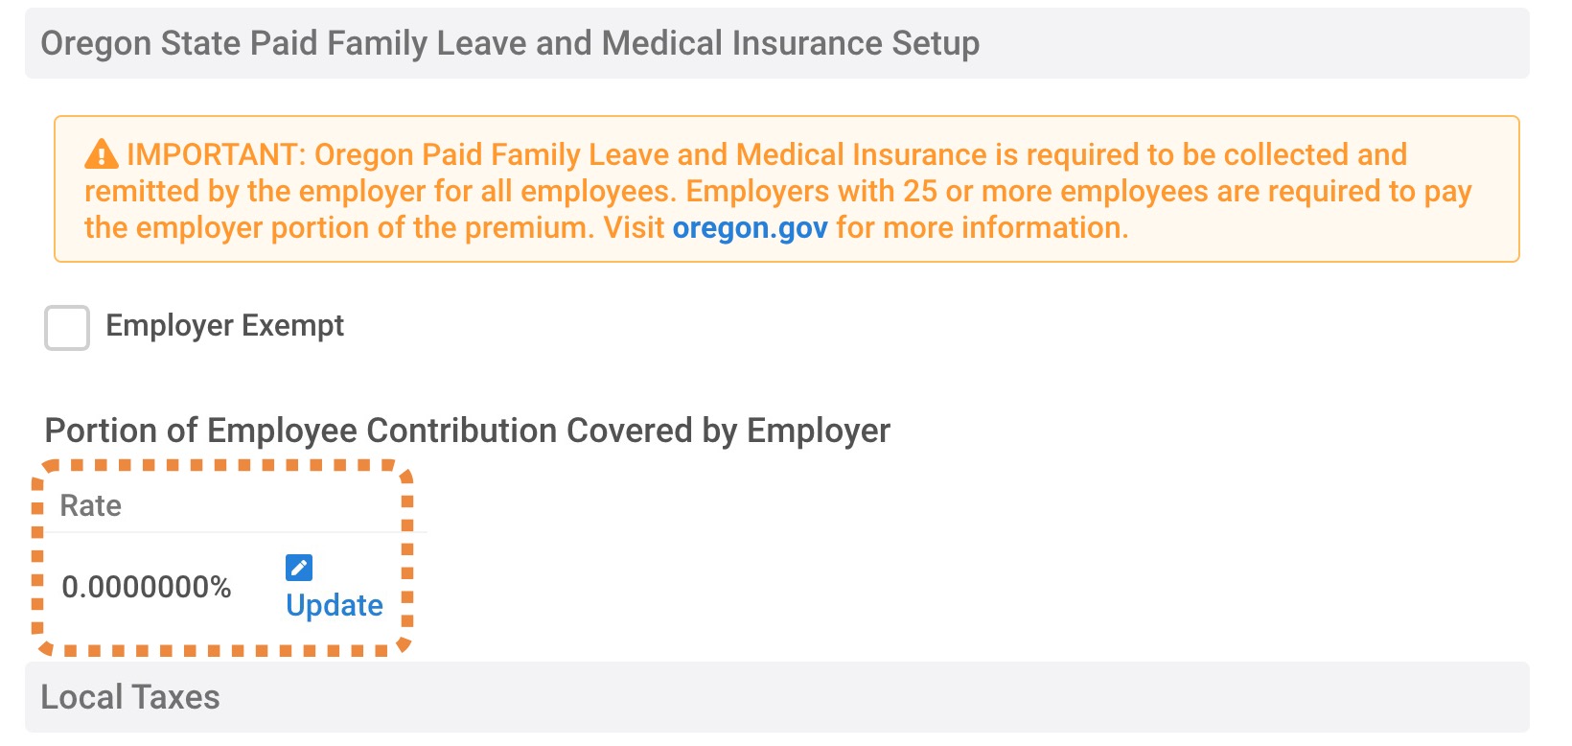The height and width of the screenshot is (746, 1572).
Task: Click the orange warning triangle icon
Action: point(102,154)
